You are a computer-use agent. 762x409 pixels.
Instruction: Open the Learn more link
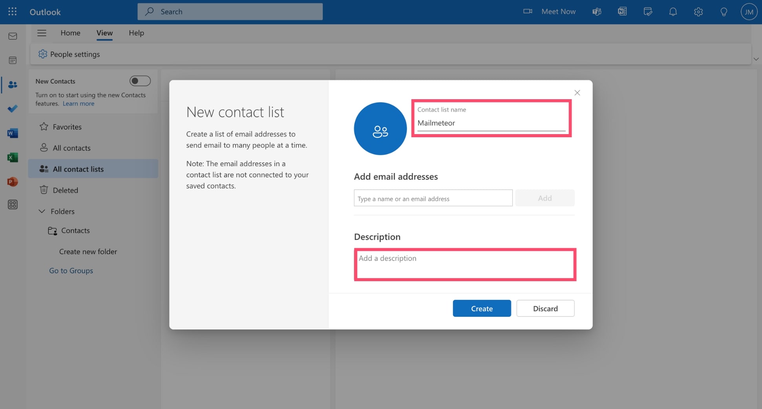point(79,104)
